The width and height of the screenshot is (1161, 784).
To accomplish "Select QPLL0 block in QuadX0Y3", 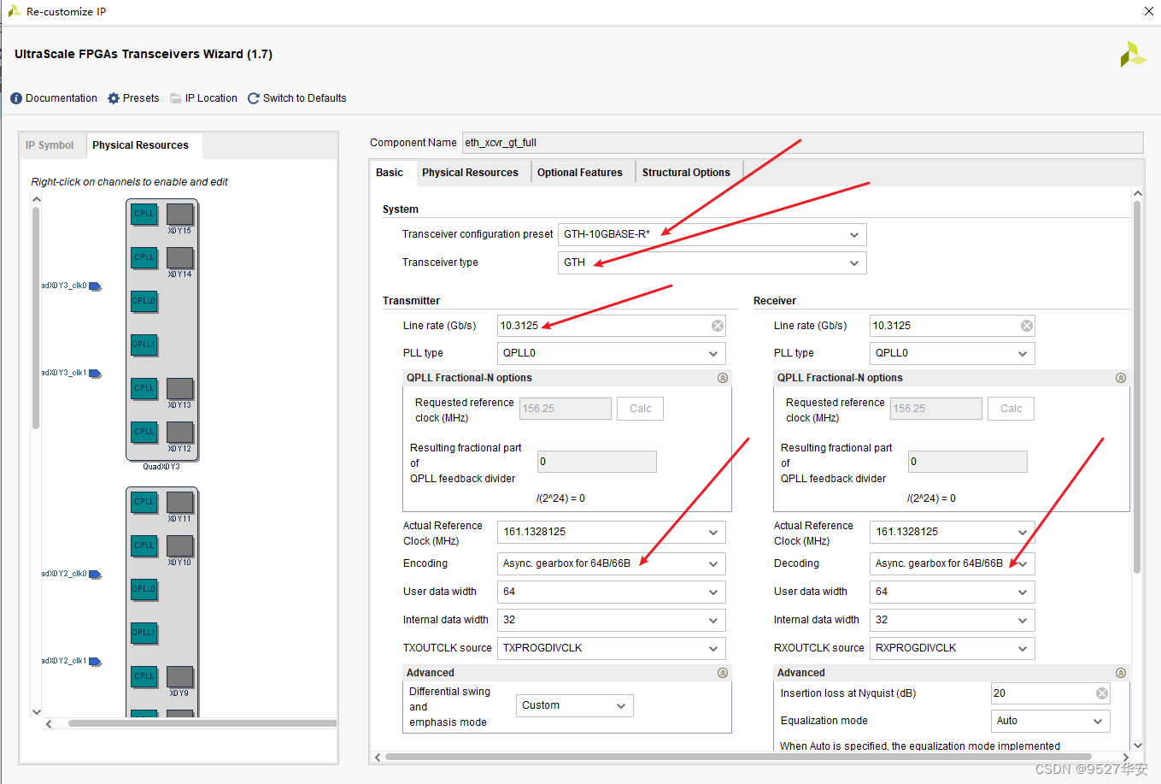I will pyautogui.click(x=144, y=301).
